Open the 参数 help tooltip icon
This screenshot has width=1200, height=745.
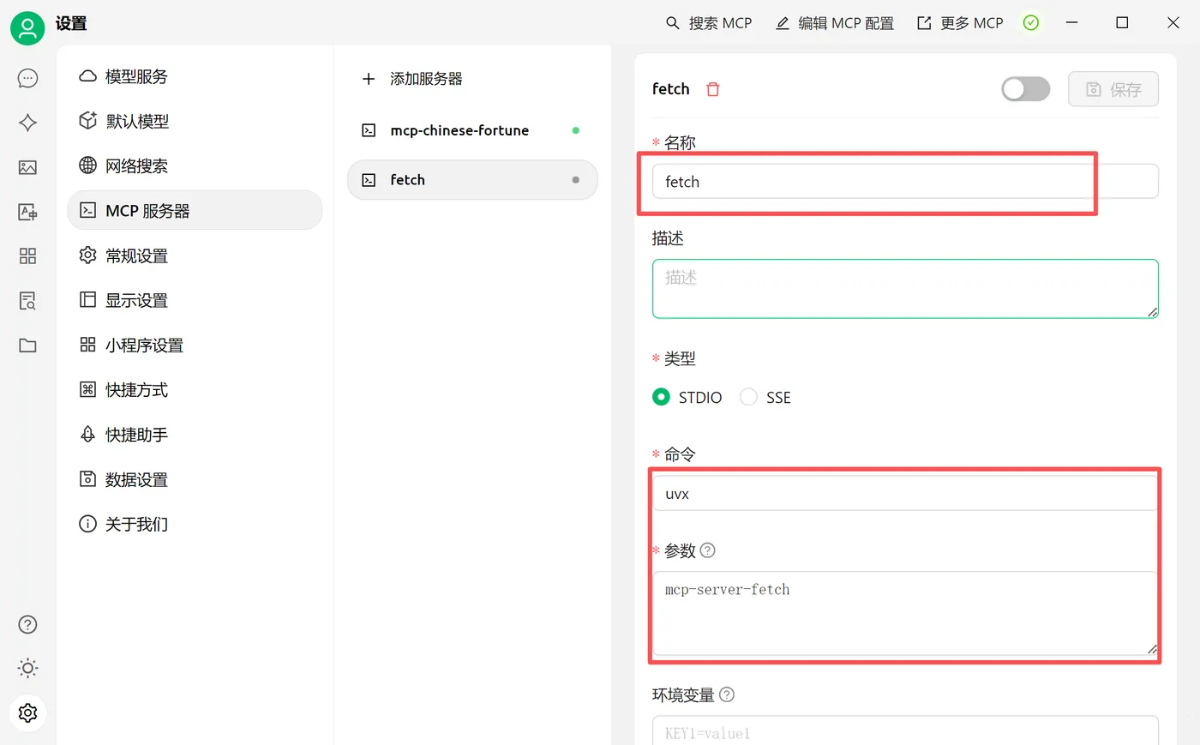[x=709, y=550]
